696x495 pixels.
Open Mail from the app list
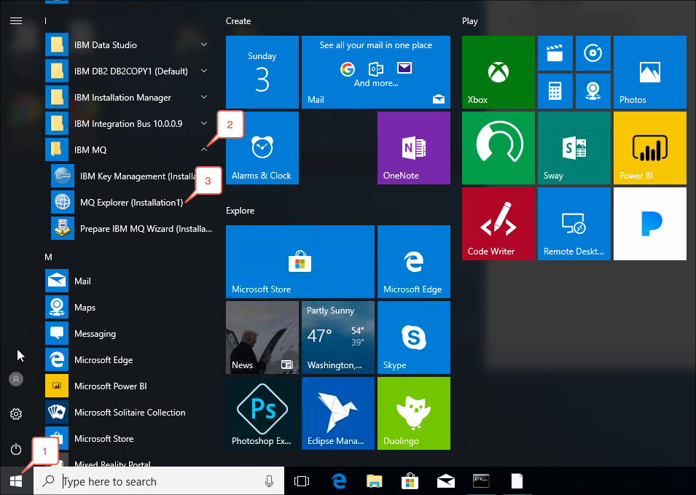130,281
